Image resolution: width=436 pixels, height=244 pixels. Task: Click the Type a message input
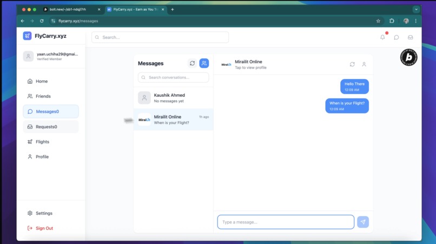(286, 222)
